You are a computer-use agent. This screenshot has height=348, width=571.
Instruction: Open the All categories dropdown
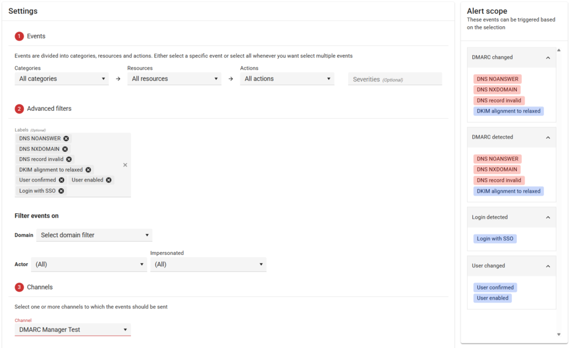[61, 79]
